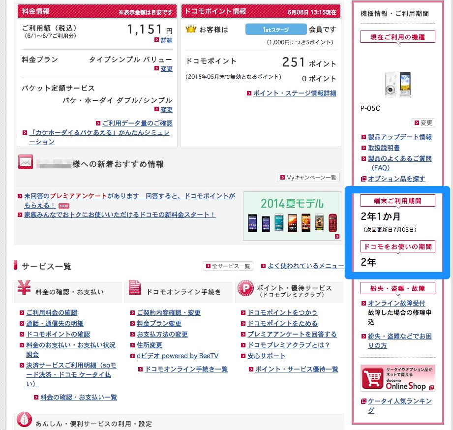Click the P point icon for ポイント・優待サービス
453x430 pixels.
[x=245, y=288]
